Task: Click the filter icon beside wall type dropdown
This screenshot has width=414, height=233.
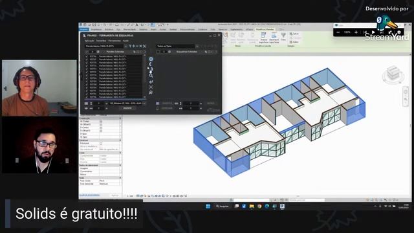Action: point(130,46)
